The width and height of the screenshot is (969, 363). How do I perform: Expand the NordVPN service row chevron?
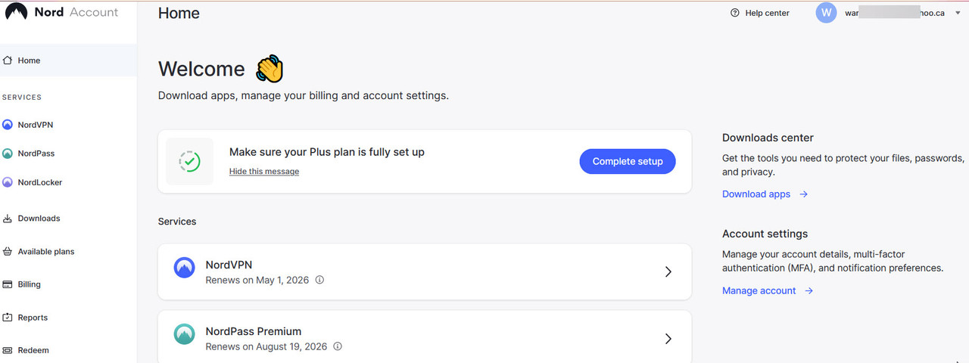tap(668, 271)
